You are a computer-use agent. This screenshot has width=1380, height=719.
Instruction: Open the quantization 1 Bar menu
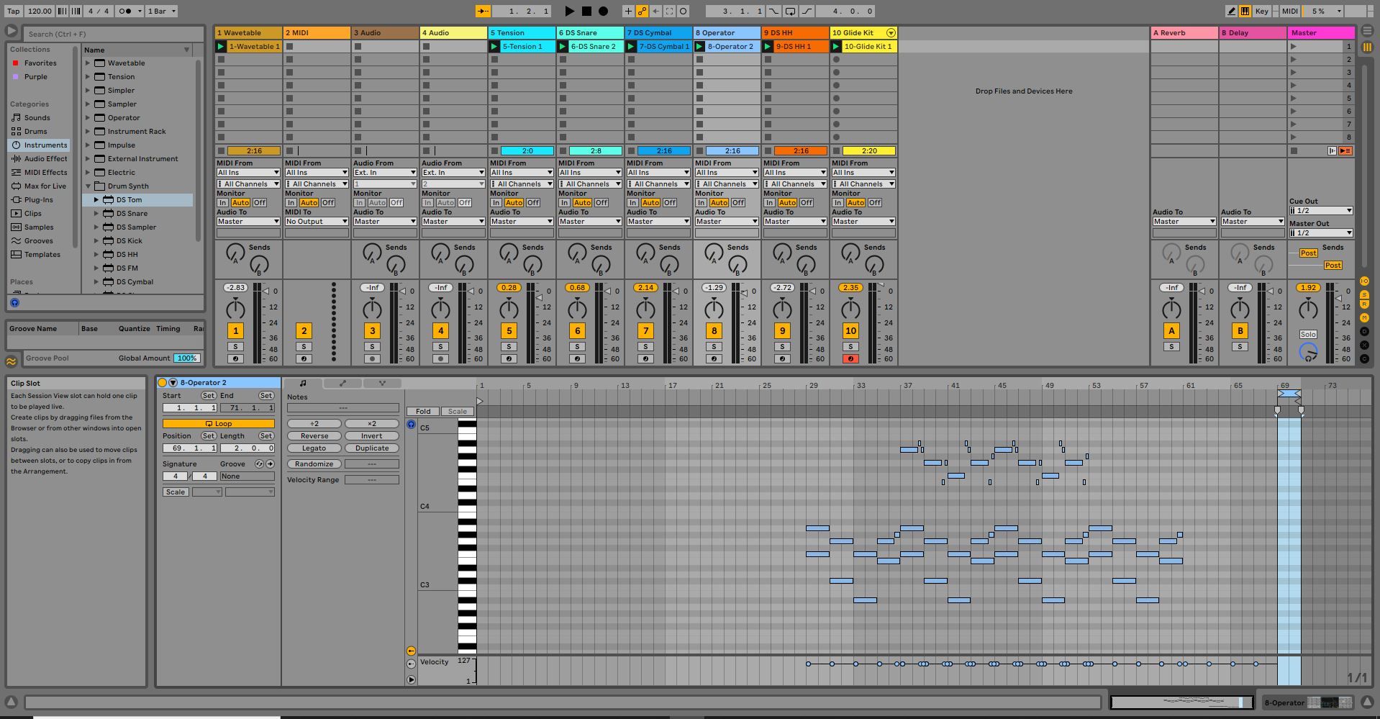coord(162,11)
